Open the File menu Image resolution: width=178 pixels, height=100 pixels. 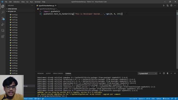6,2
